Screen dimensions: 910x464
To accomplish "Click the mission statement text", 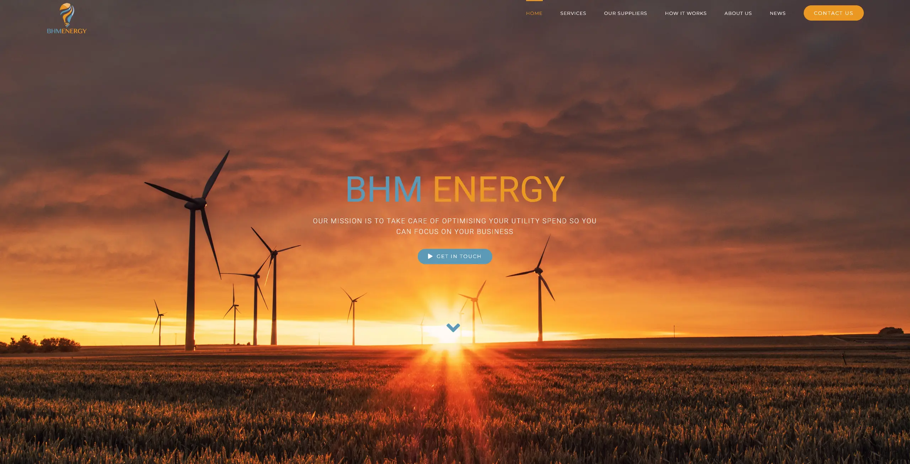I will coord(455,226).
